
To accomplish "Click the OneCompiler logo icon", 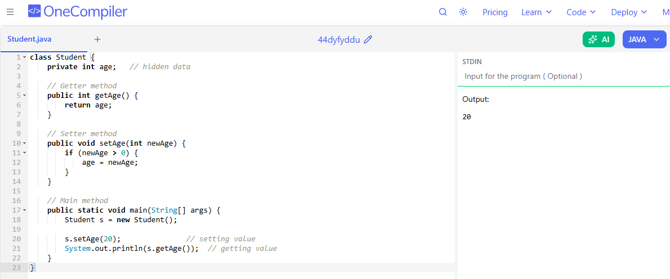I will pyautogui.click(x=34, y=11).
